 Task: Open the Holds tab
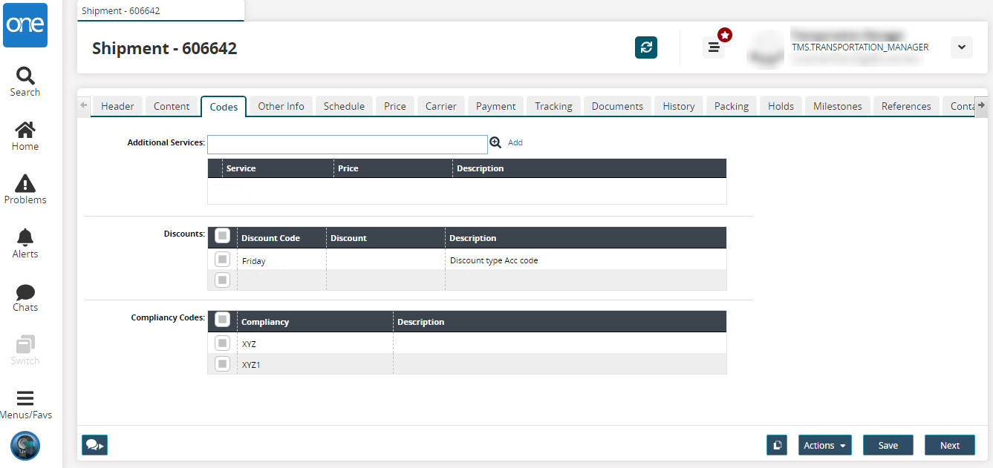(x=781, y=106)
